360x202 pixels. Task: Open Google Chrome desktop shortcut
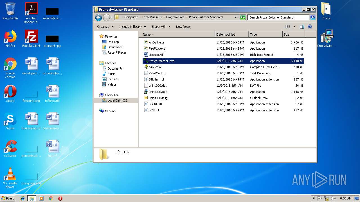(x=10, y=68)
